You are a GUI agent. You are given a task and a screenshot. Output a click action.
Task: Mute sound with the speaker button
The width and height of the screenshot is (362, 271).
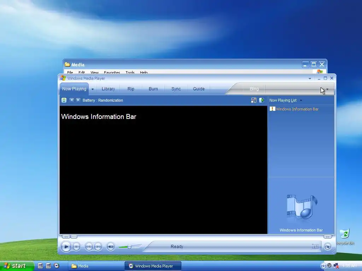pyautogui.click(x=111, y=247)
